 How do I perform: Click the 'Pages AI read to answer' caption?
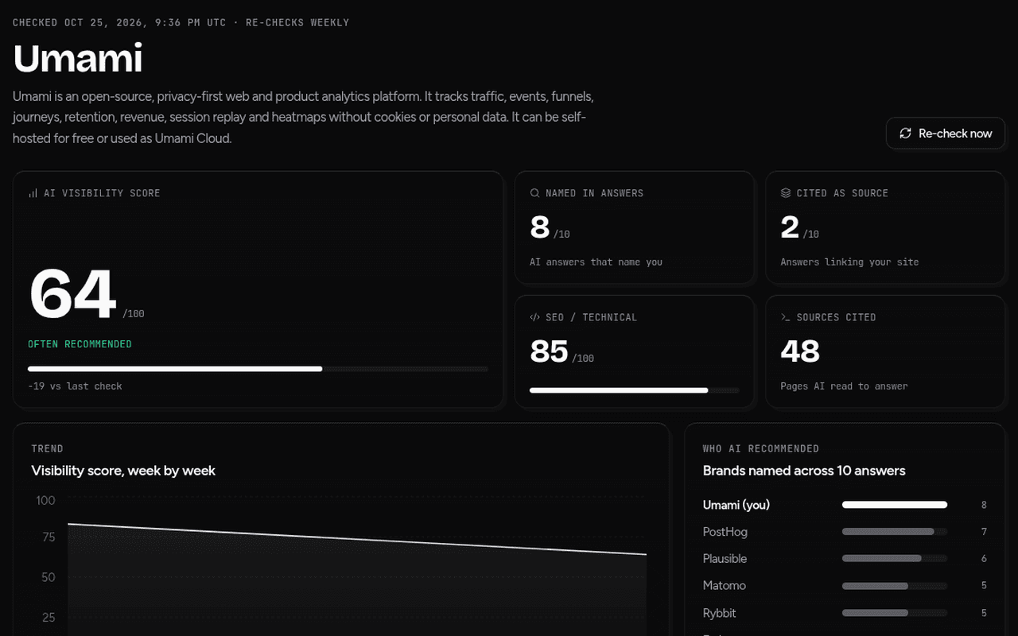[844, 386]
